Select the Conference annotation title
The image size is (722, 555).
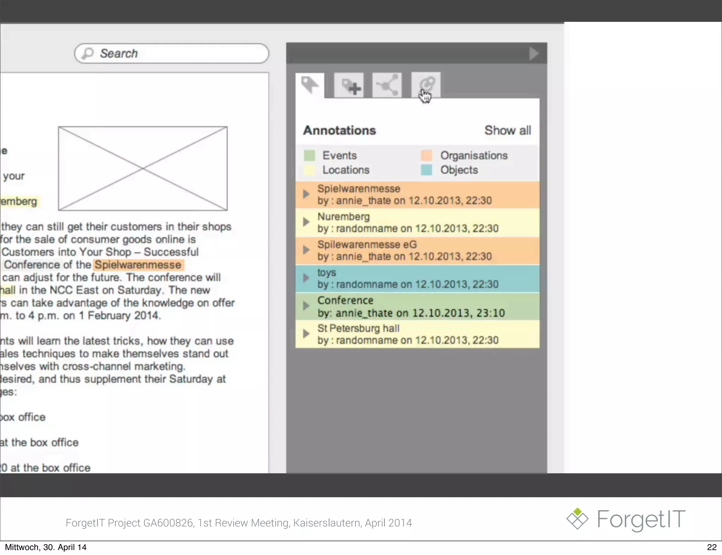click(345, 300)
